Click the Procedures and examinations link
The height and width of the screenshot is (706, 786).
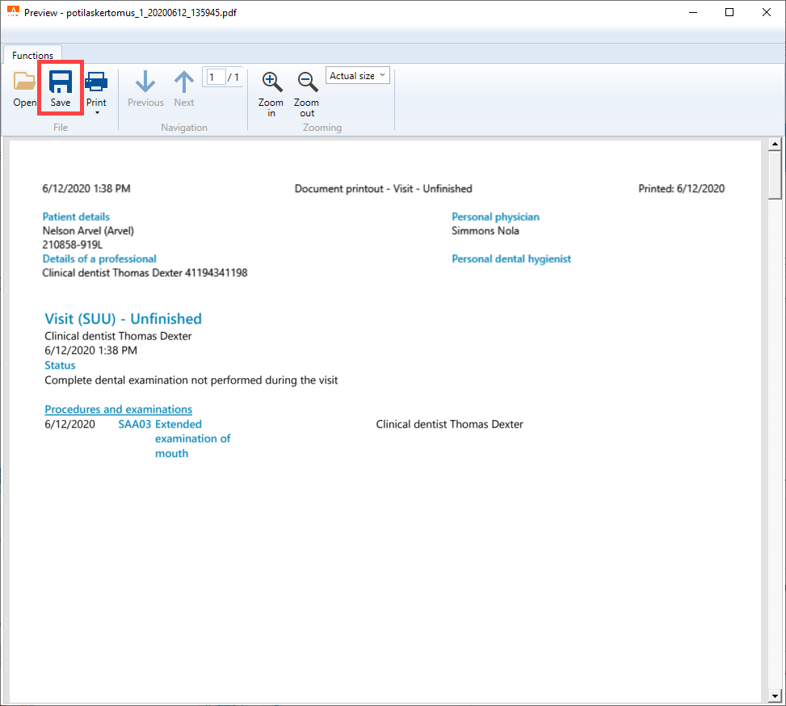118,410
